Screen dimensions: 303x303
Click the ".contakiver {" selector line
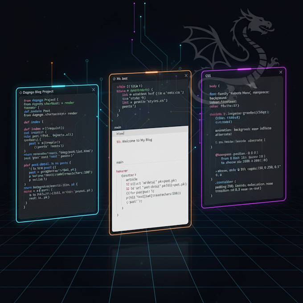coord(225,182)
